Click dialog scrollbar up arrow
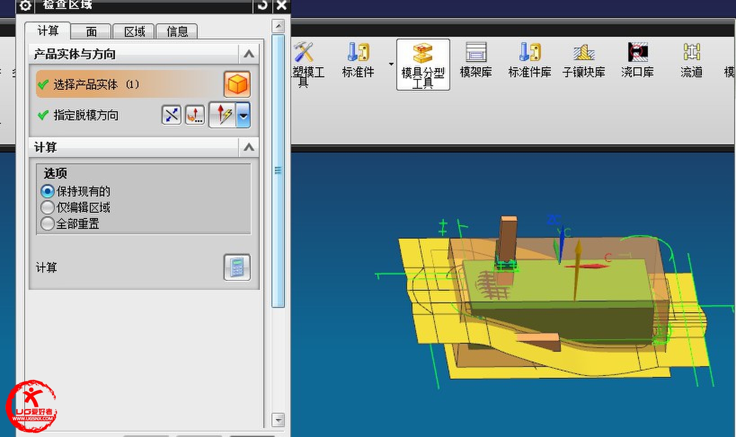Image resolution: width=736 pixels, height=437 pixels. coord(278,26)
